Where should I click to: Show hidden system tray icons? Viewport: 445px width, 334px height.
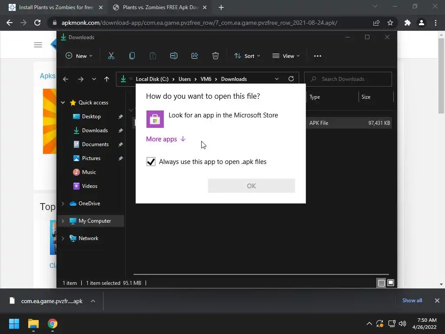click(x=369, y=324)
